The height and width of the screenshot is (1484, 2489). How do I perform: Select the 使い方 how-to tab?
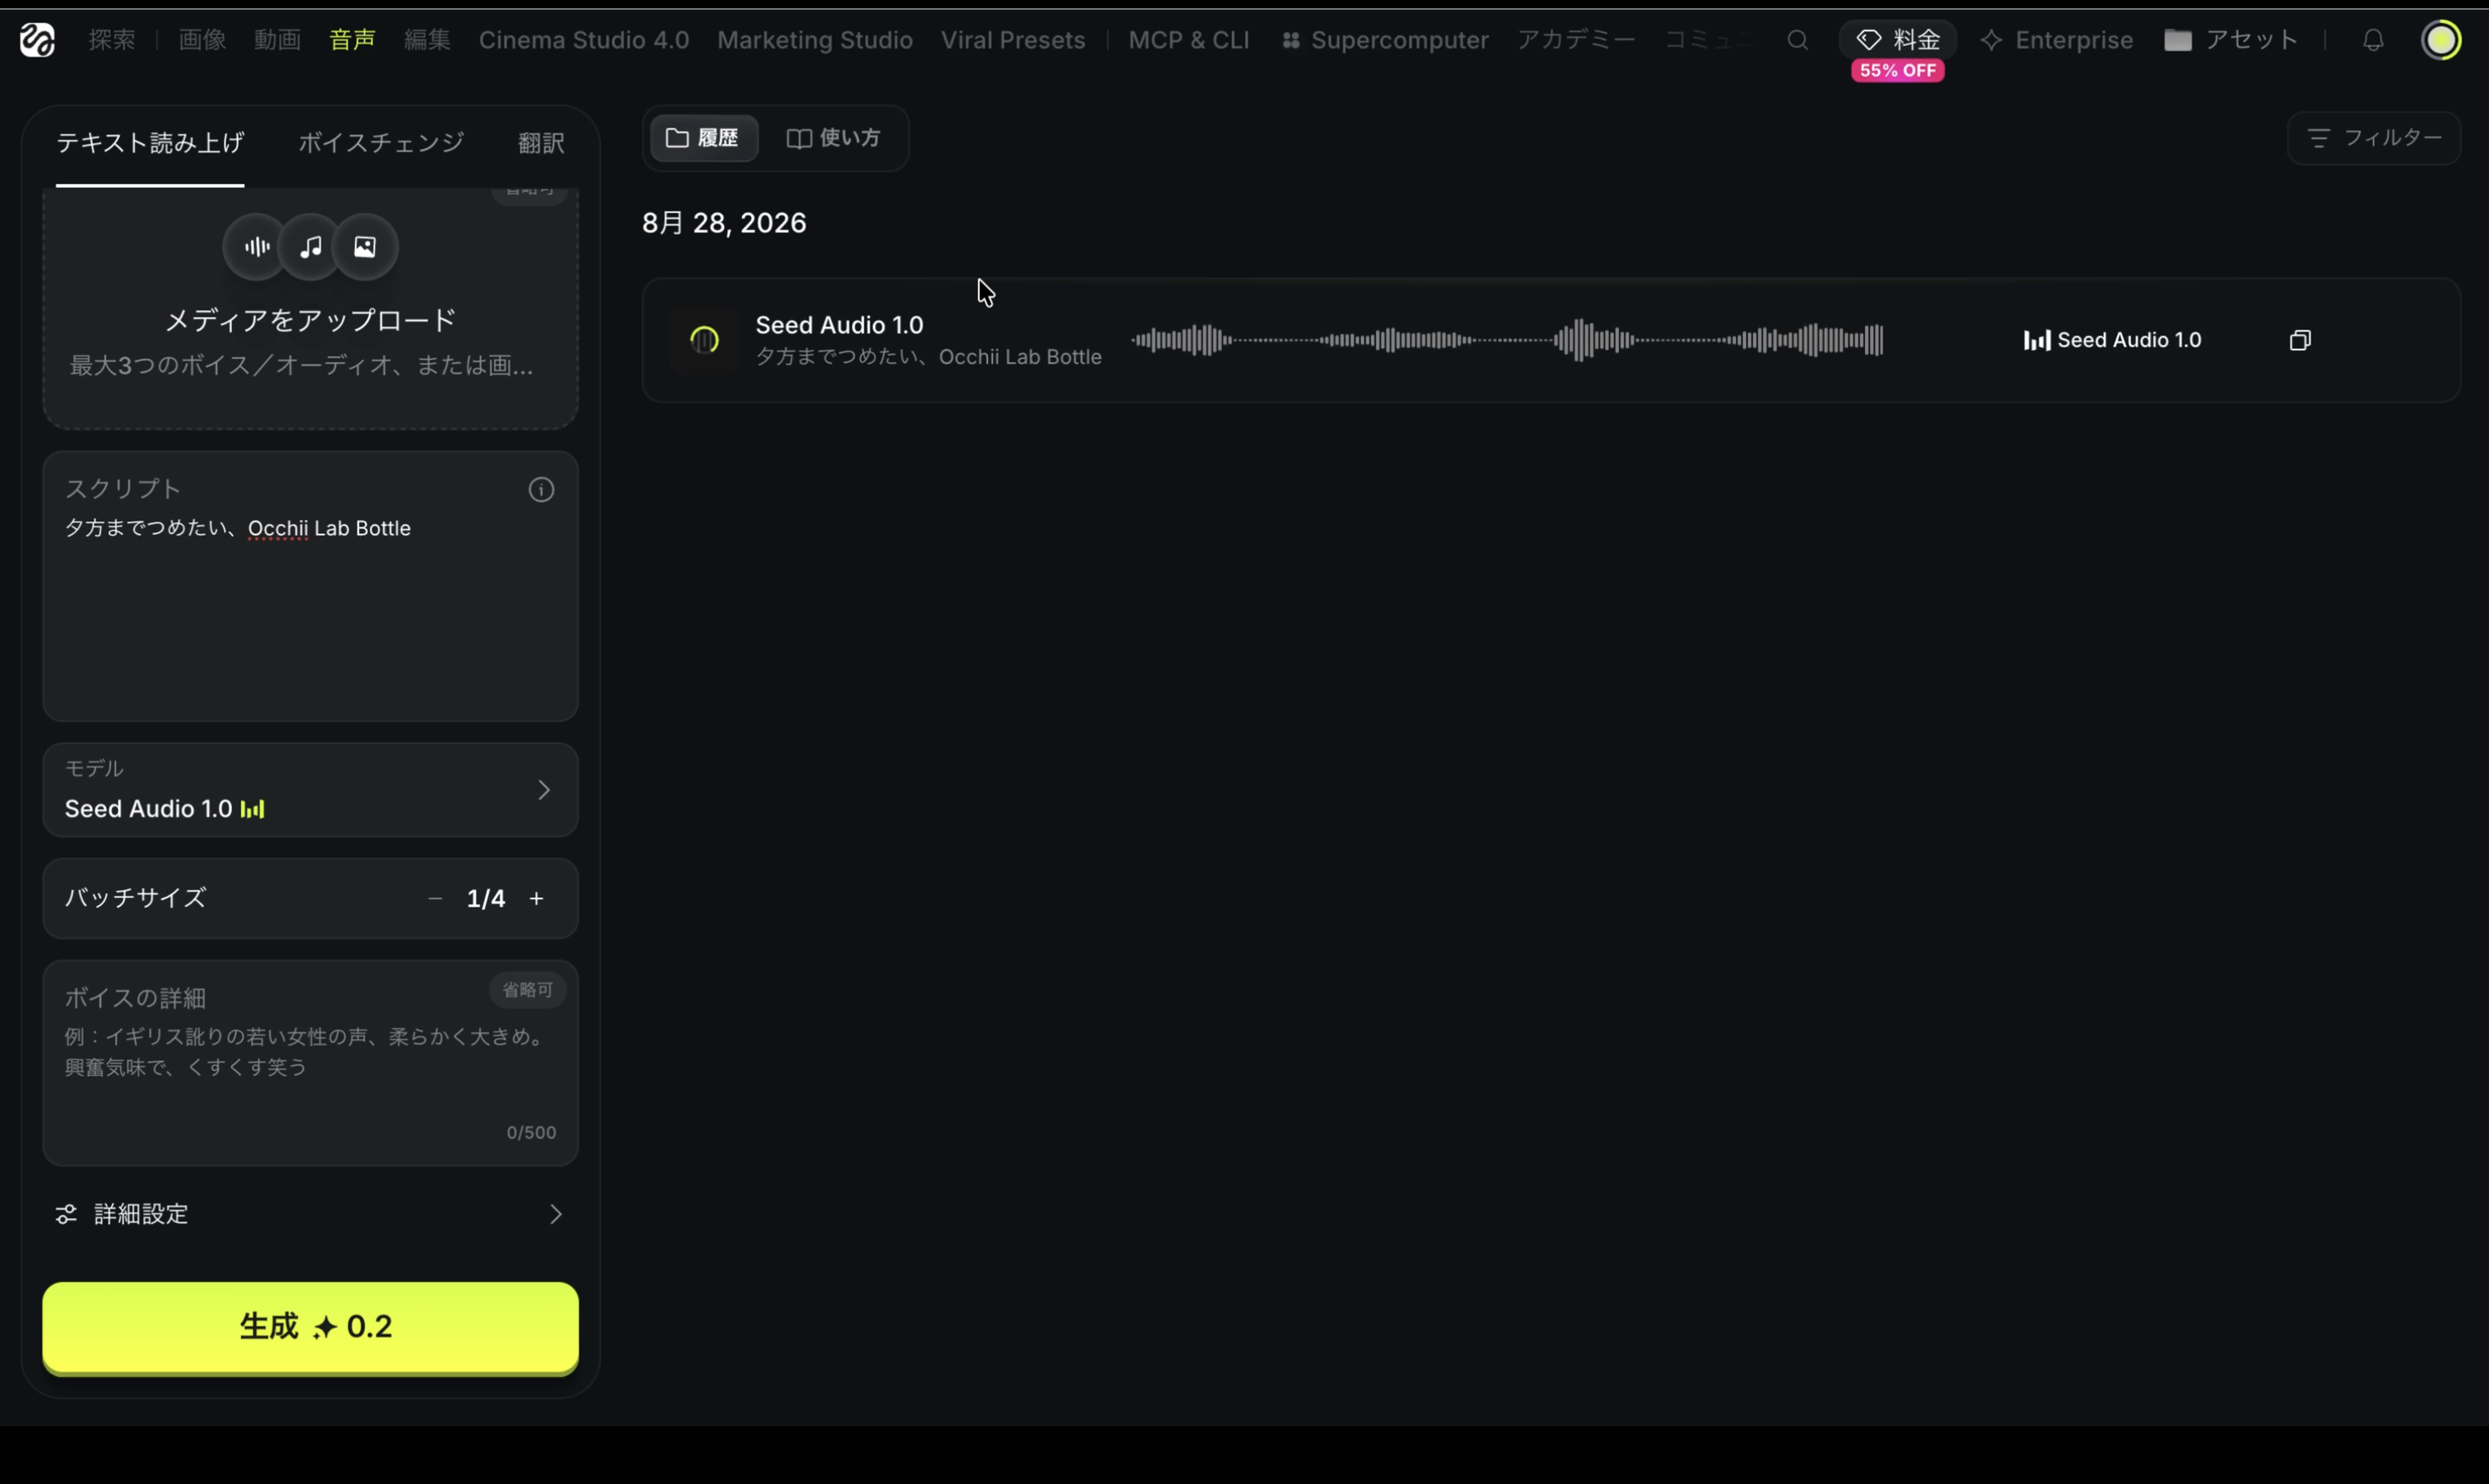coord(834,138)
